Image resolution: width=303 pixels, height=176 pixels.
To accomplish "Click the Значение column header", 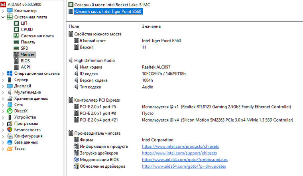I will pyautogui.click(x=151, y=26).
